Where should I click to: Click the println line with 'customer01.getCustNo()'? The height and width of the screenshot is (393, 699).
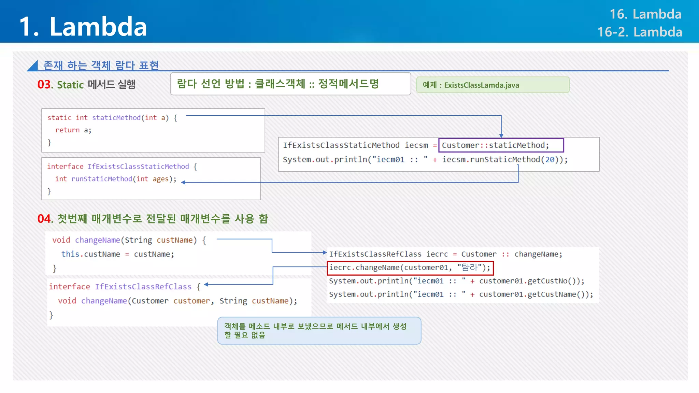pyautogui.click(x=457, y=281)
